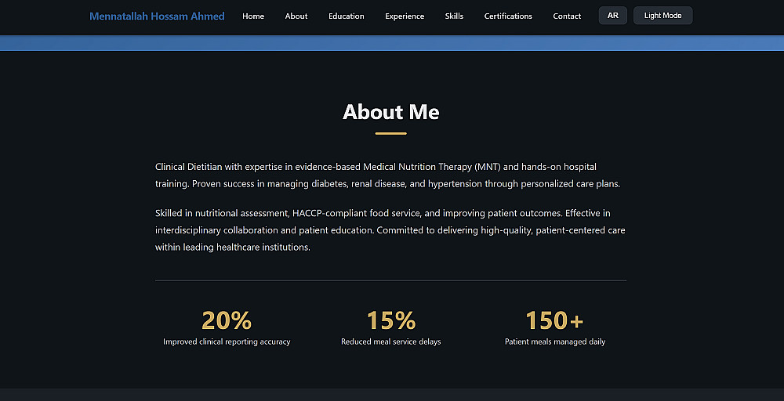Click the Clinical Dietitian intro paragraph
This screenshot has height=401, width=784.
click(388, 175)
